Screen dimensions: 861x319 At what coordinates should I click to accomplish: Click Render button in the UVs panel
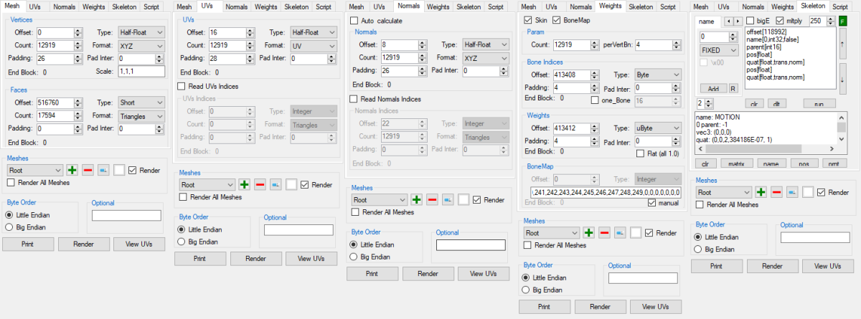tap(255, 258)
